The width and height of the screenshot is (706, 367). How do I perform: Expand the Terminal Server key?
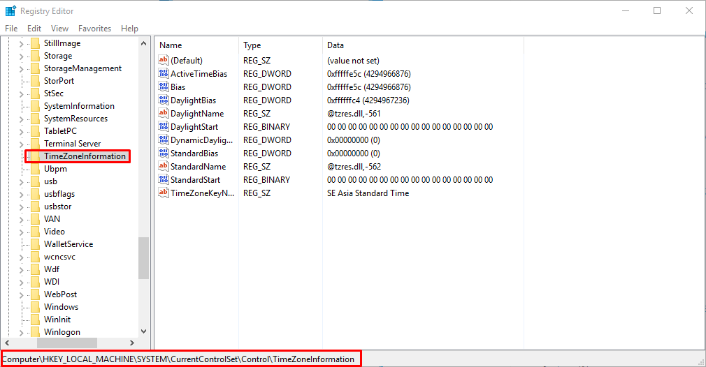click(21, 144)
